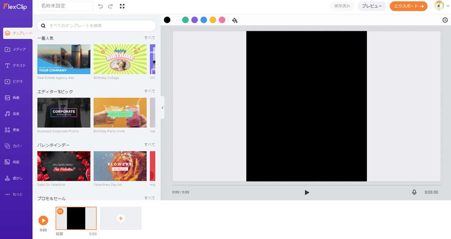The image size is (451, 239).
Task: Click the redo arrow icon
Action: 111,6
